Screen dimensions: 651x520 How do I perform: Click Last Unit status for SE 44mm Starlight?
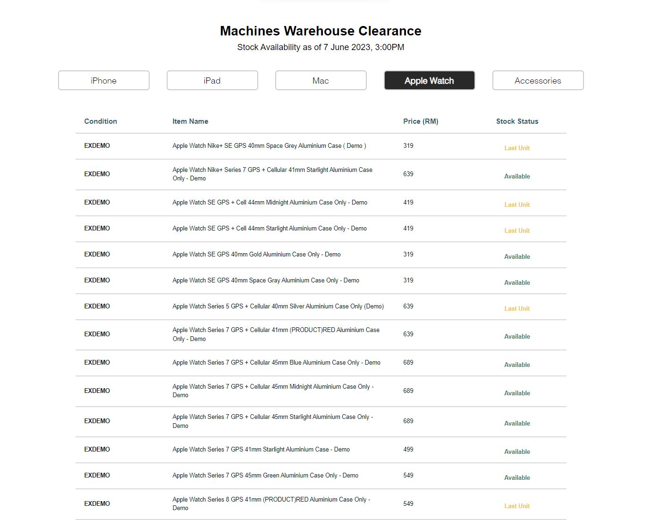point(517,230)
